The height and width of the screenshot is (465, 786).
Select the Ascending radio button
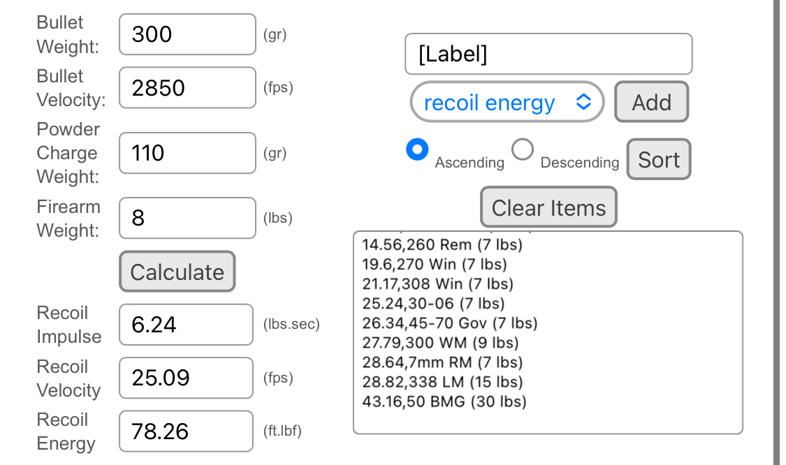pyautogui.click(x=417, y=149)
